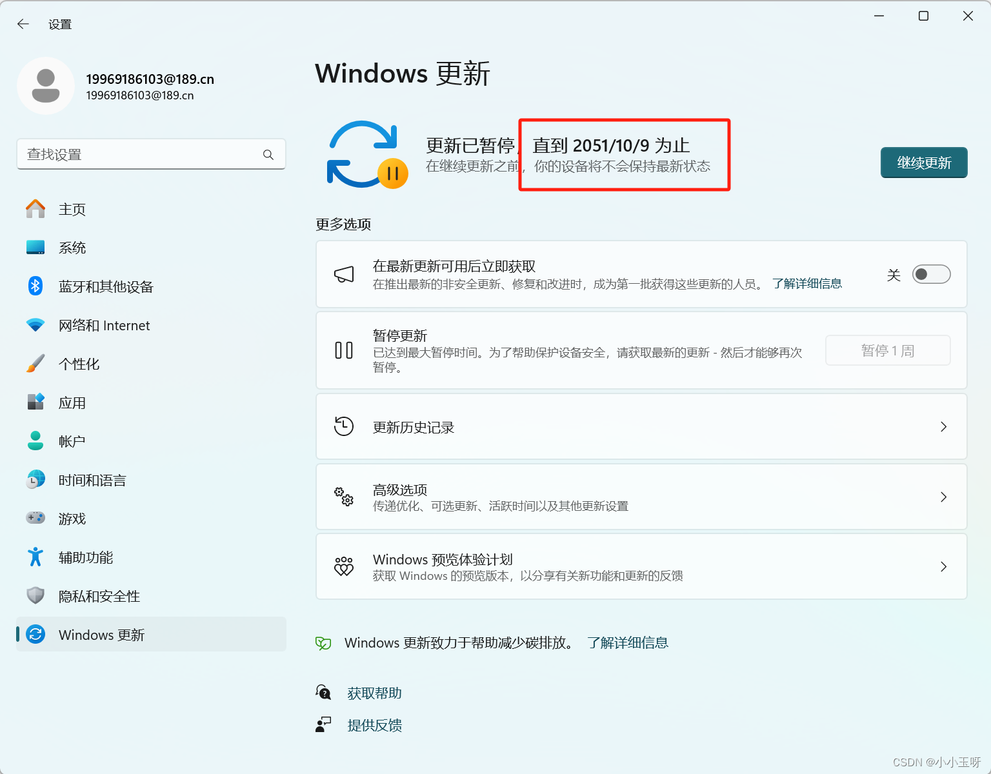Click the megaphone icon for latest updates
Image resolution: width=991 pixels, height=774 pixels.
pos(344,275)
